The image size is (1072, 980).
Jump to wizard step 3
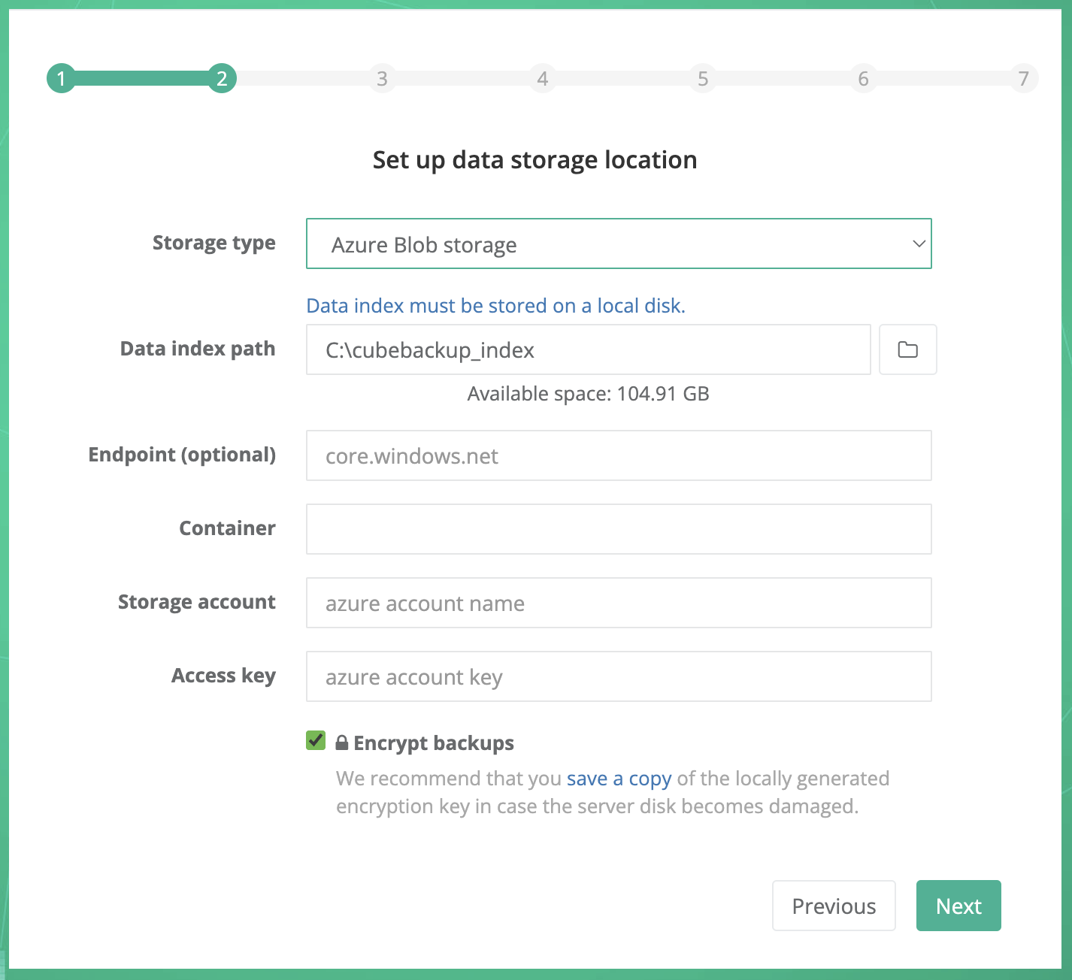[382, 78]
